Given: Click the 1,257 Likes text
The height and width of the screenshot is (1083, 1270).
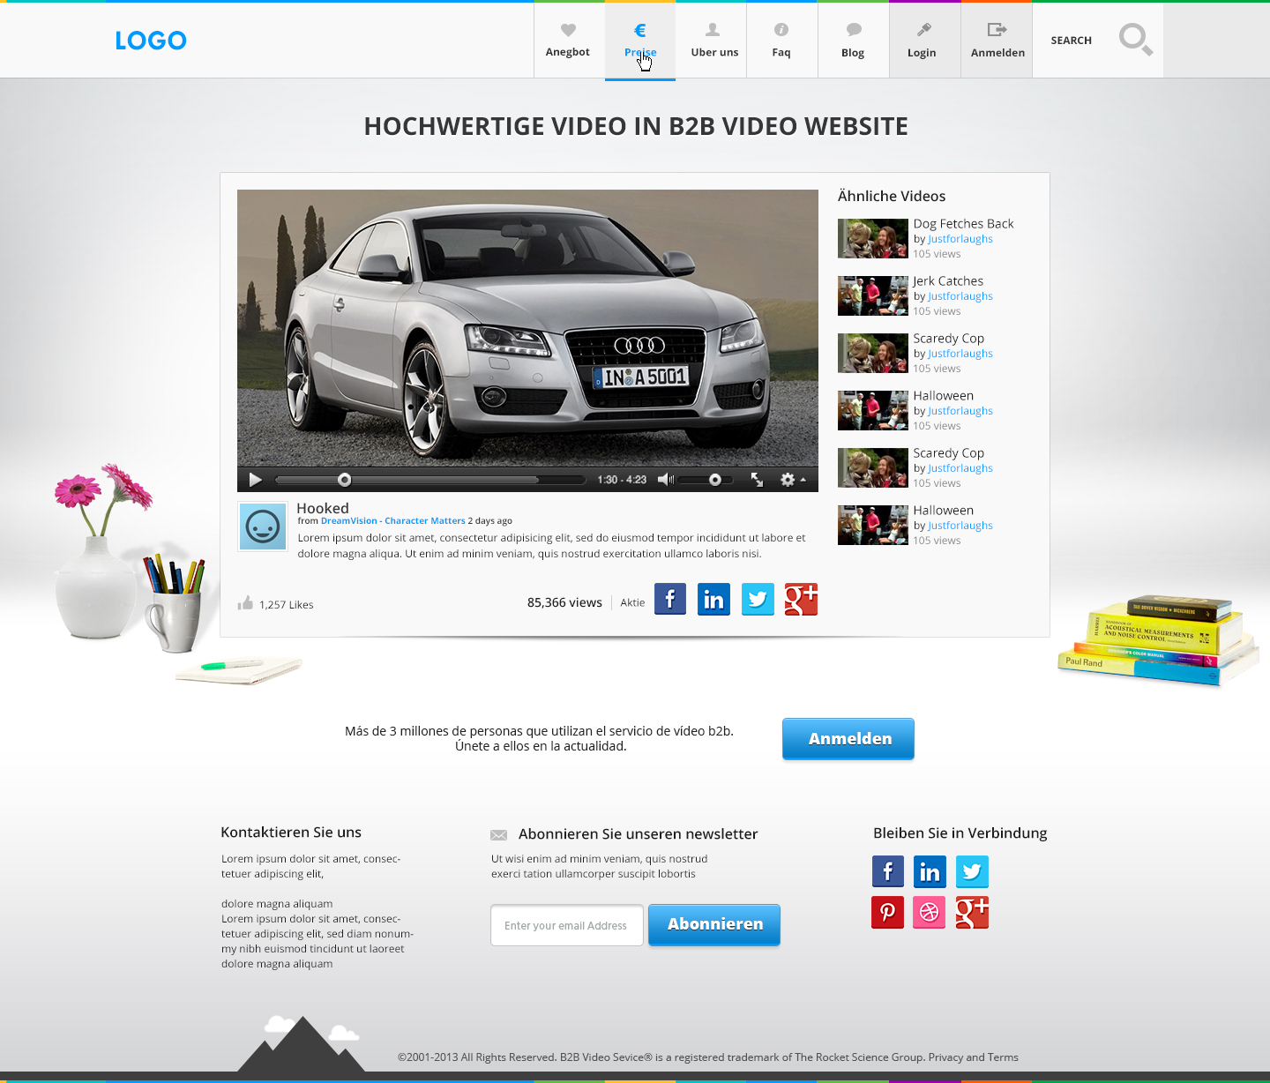Looking at the screenshot, I should click(287, 605).
